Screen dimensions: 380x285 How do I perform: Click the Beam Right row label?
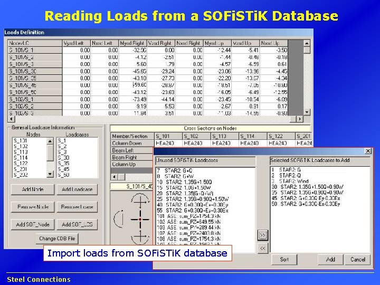coord(132,157)
